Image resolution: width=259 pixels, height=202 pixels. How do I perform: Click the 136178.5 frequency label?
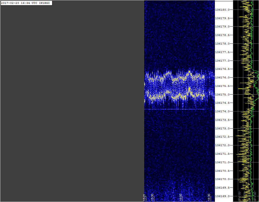222,35
